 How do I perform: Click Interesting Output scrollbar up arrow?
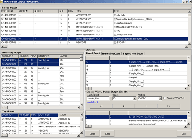[81, 56]
